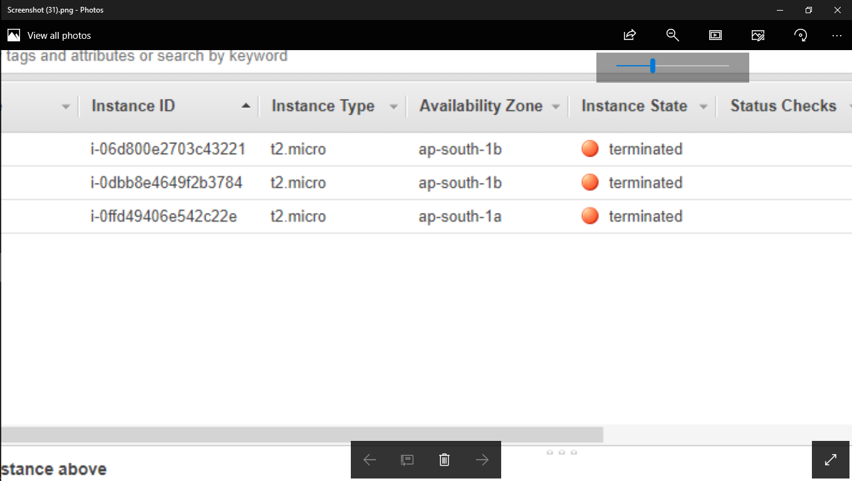This screenshot has height=481, width=852.
Task: Click the three-dot panel grip handle
Action: point(562,452)
